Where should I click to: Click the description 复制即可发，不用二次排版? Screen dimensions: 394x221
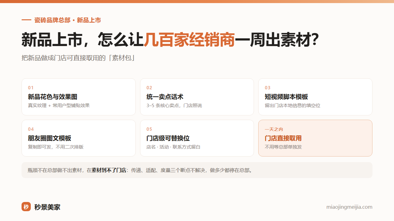pyautogui.click(x=56, y=147)
